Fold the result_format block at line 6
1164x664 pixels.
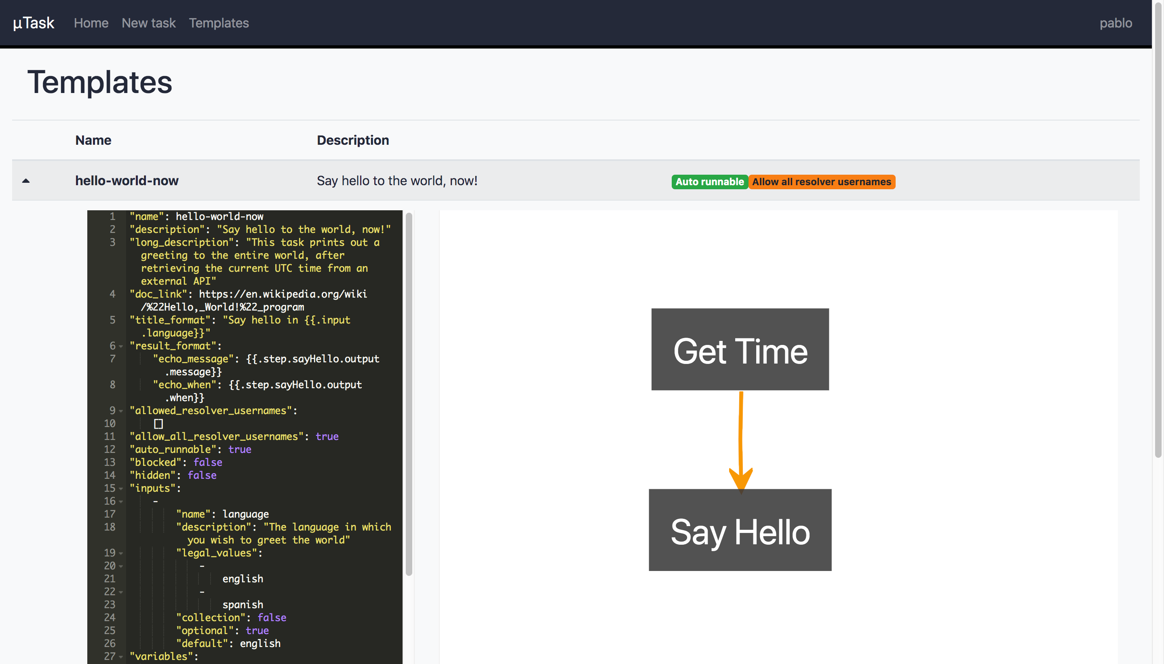121,346
